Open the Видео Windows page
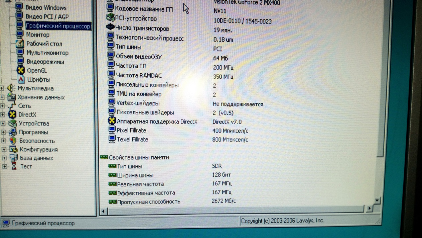Image resolution: width=422 pixels, height=238 pixels. (46, 7)
